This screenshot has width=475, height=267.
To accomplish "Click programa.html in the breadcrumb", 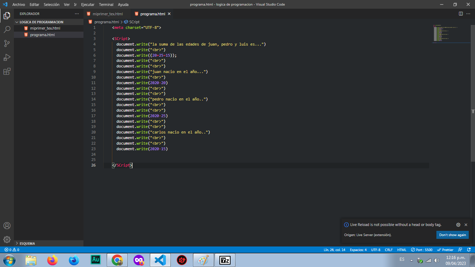I will click(x=106, y=22).
